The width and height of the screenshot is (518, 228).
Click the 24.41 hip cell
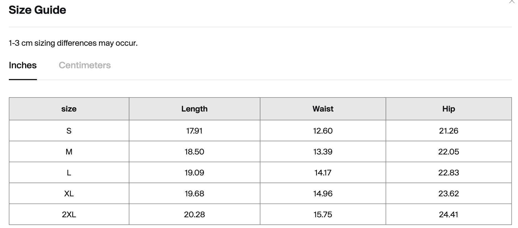449,215
